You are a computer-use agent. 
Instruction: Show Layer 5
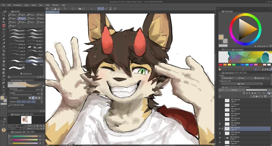[220, 100]
